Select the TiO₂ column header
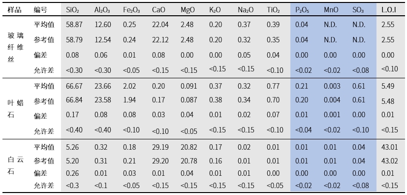The height and width of the screenshot is (195, 407). [273, 10]
